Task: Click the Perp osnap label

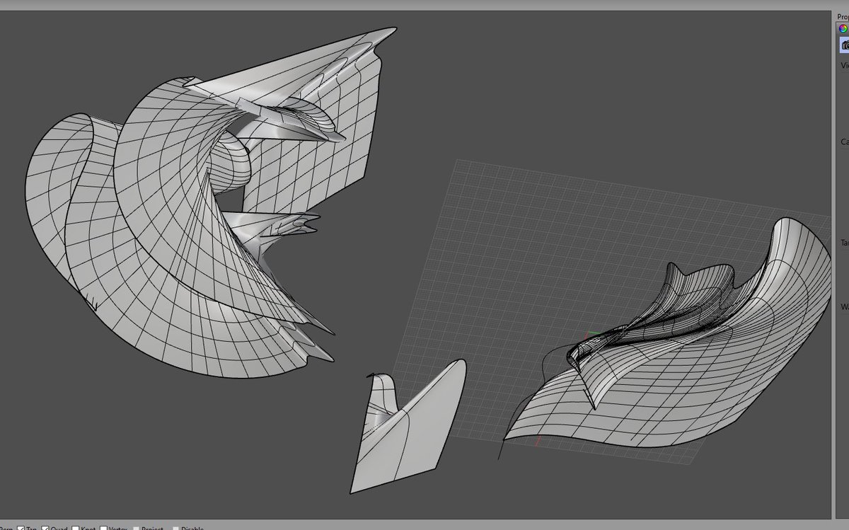Action: [x=6, y=528]
